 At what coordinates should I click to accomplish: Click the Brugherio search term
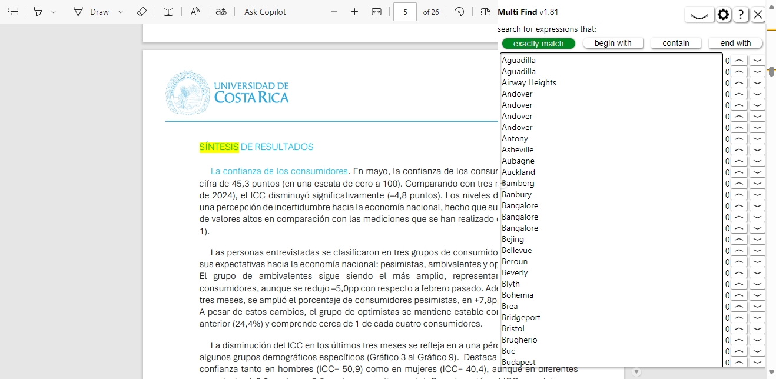point(519,340)
